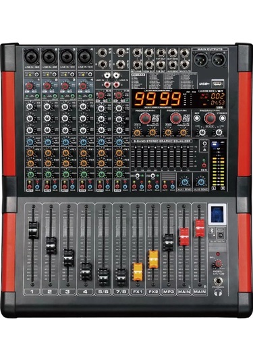Click the channel 1 XLR combo input jack
253x361 pixels.
[x=31, y=57]
